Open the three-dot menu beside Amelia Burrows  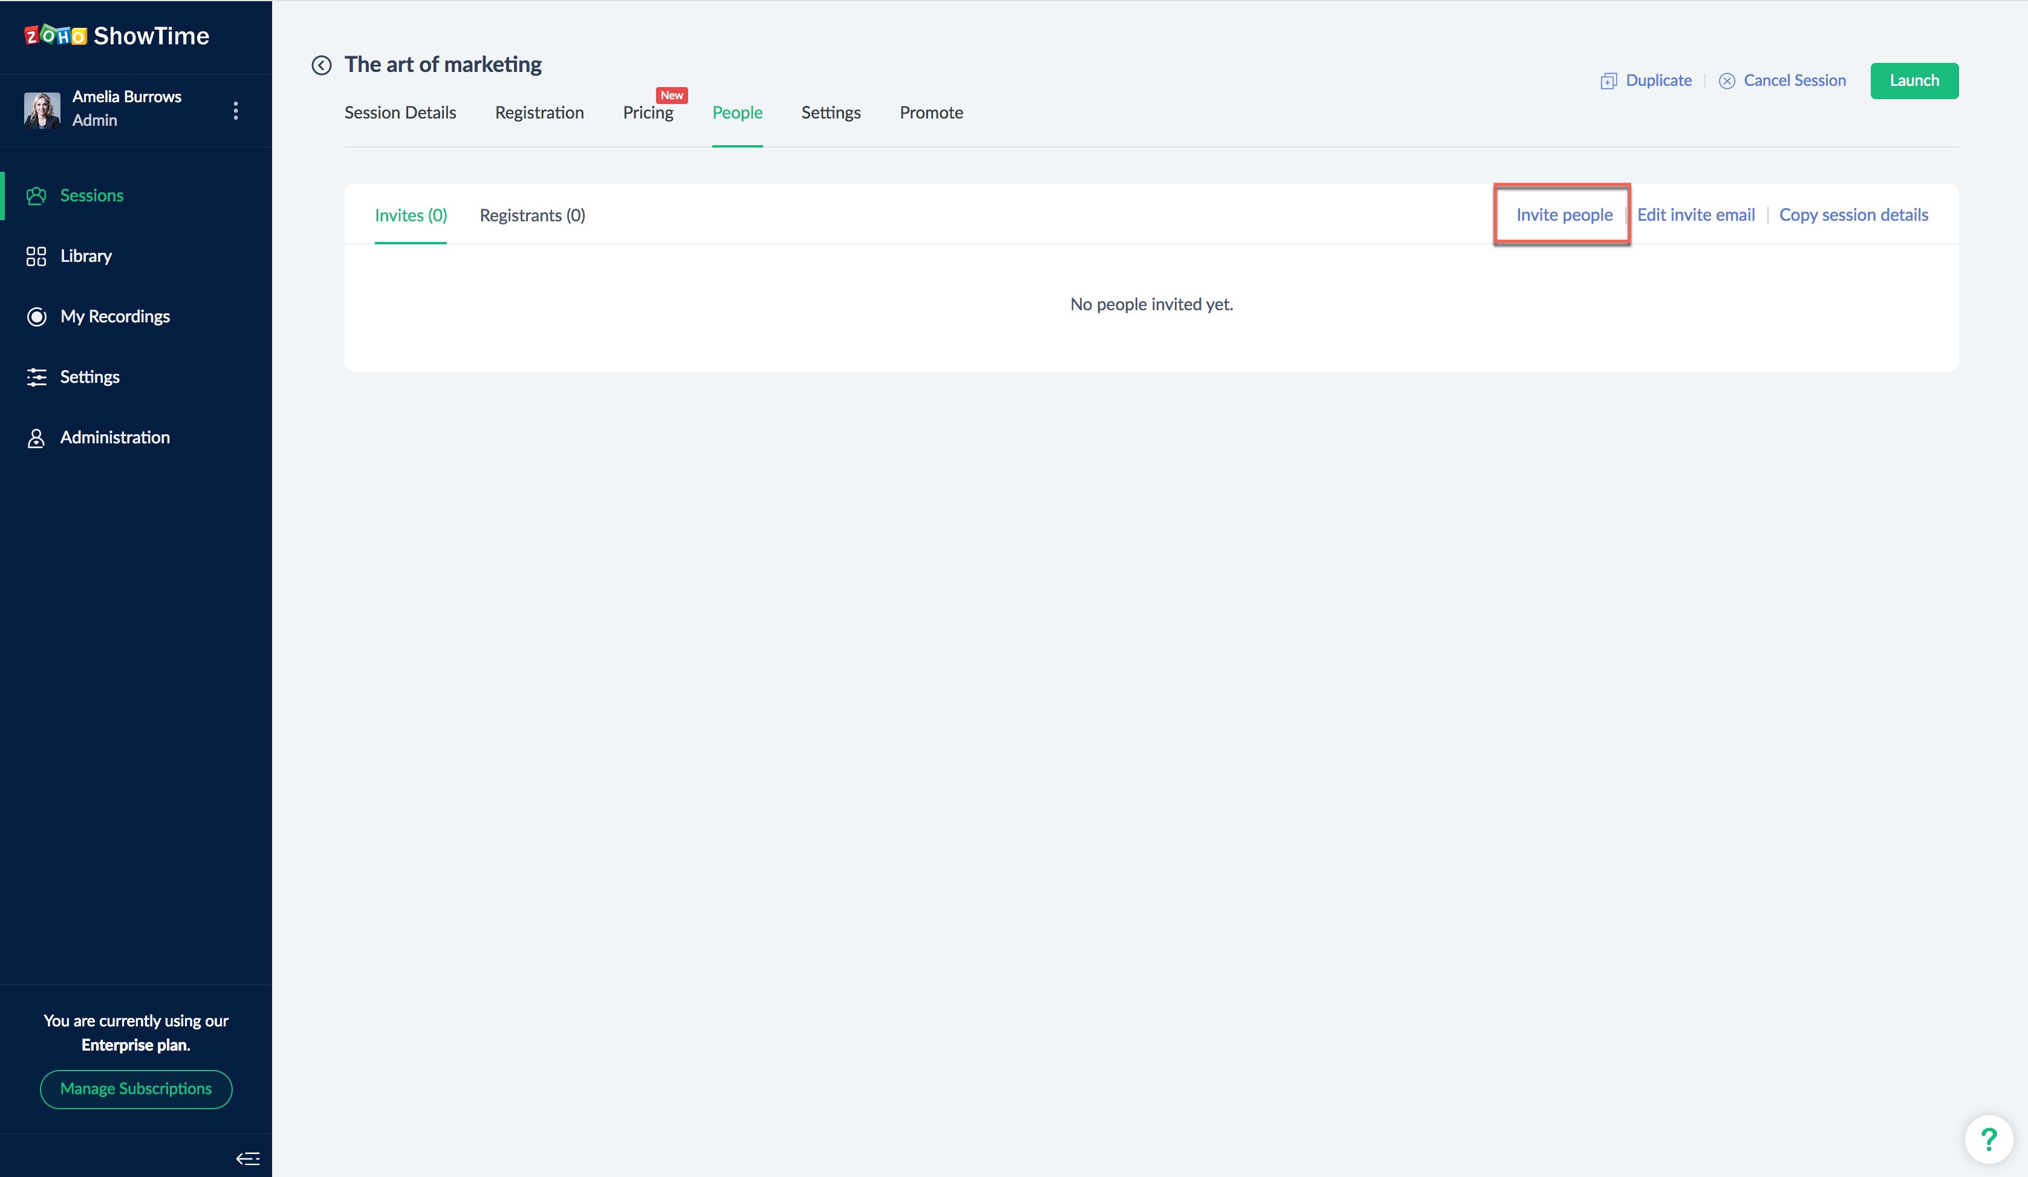pyautogui.click(x=236, y=110)
